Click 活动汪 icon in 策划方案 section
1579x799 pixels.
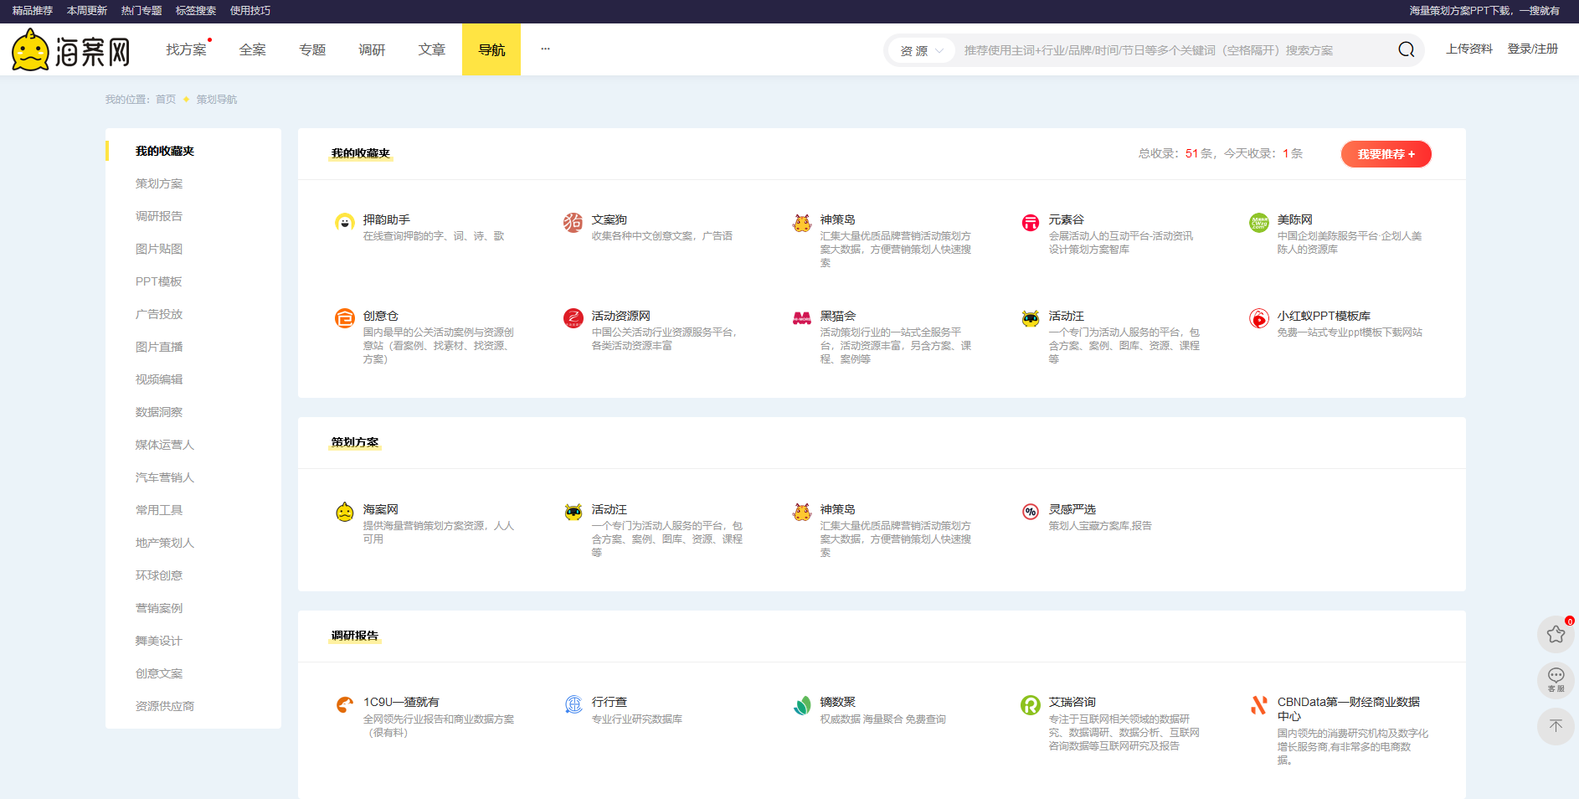[x=573, y=512]
